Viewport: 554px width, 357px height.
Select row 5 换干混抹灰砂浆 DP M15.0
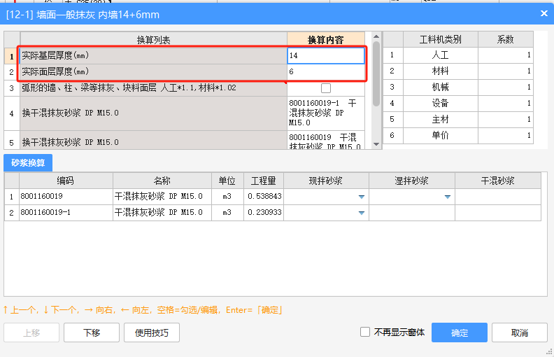(x=153, y=140)
